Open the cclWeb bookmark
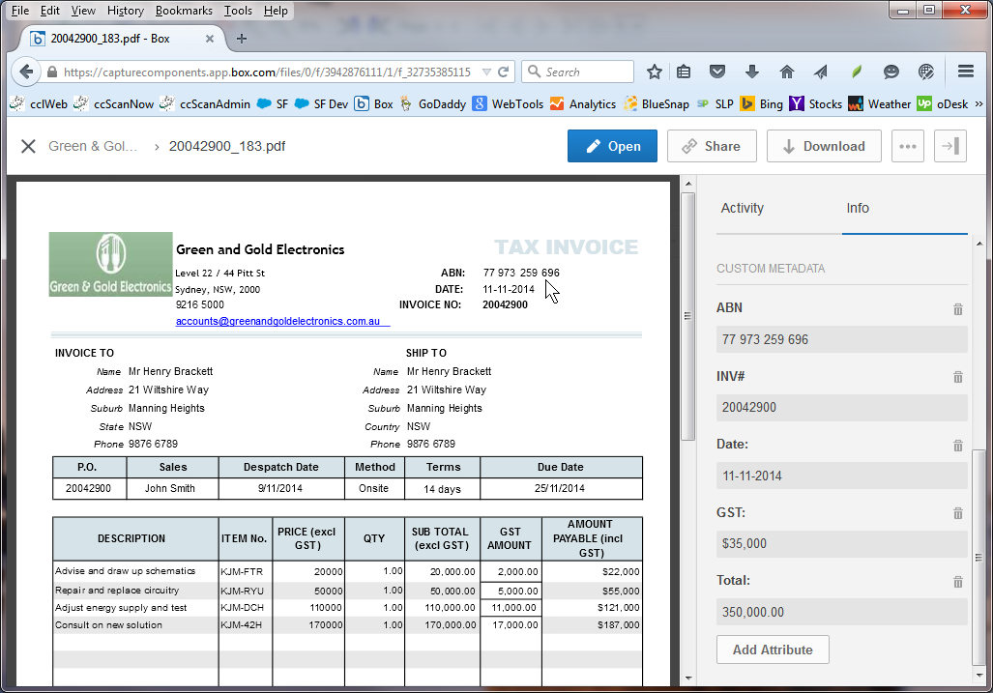 (40, 103)
